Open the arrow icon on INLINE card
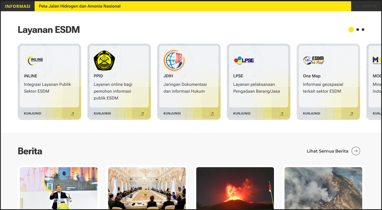The height and width of the screenshot is (210, 382). 73,114
